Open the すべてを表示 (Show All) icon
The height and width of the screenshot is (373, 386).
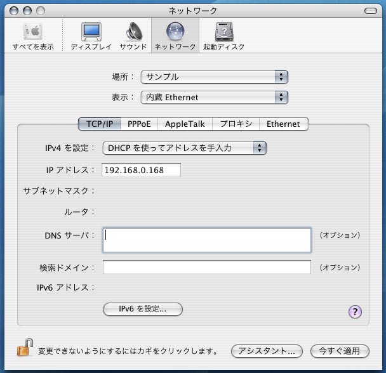(x=33, y=36)
